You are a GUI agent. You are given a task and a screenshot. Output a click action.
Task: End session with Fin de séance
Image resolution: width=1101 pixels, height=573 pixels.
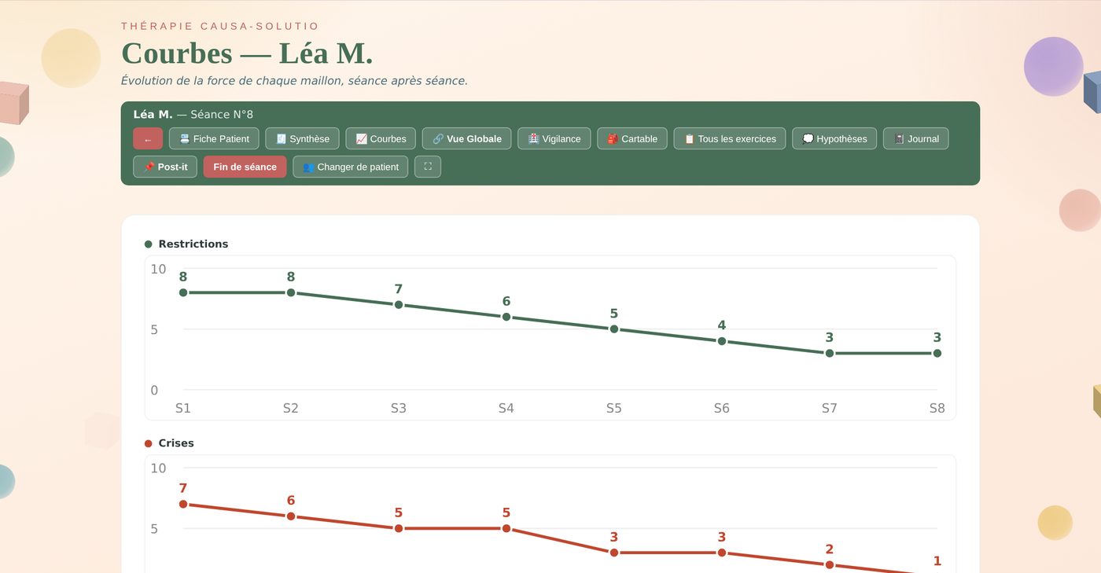tap(245, 167)
